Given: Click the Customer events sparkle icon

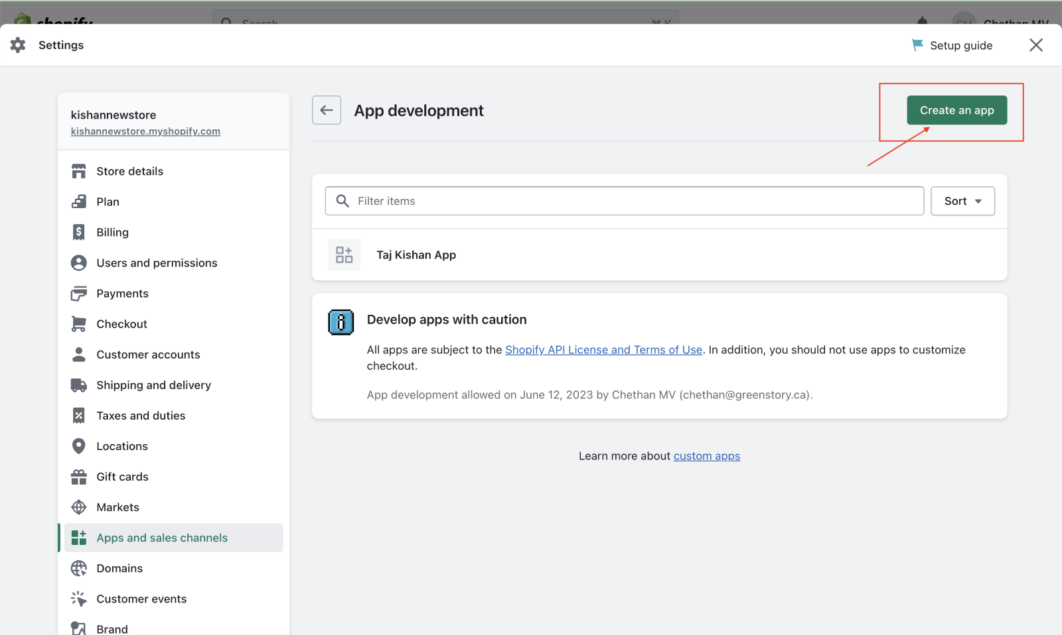Looking at the screenshot, I should [x=79, y=599].
